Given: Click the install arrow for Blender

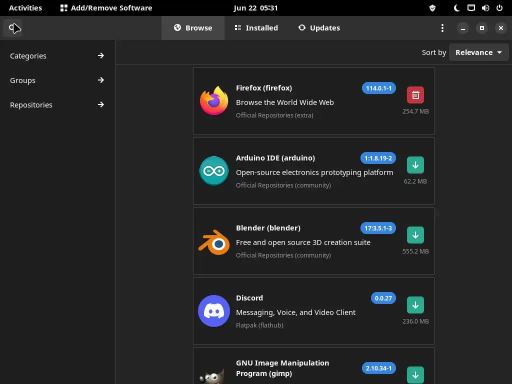Looking at the screenshot, I should pyautogui.click(x=415, y=235).
